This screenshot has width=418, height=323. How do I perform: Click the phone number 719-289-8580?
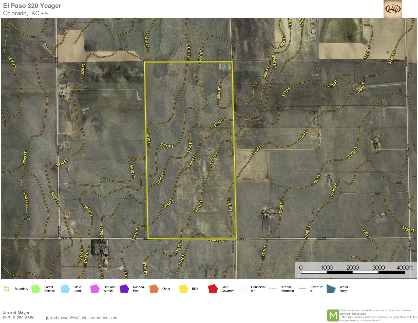[x=21, y=318]
